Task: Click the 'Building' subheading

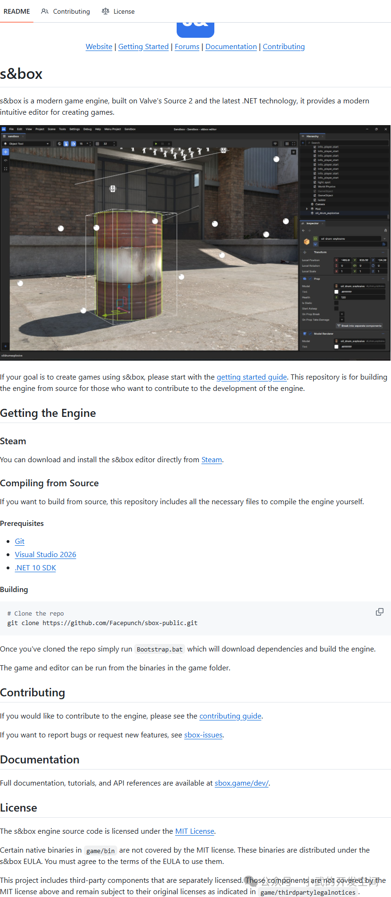Action: [14, 590]
